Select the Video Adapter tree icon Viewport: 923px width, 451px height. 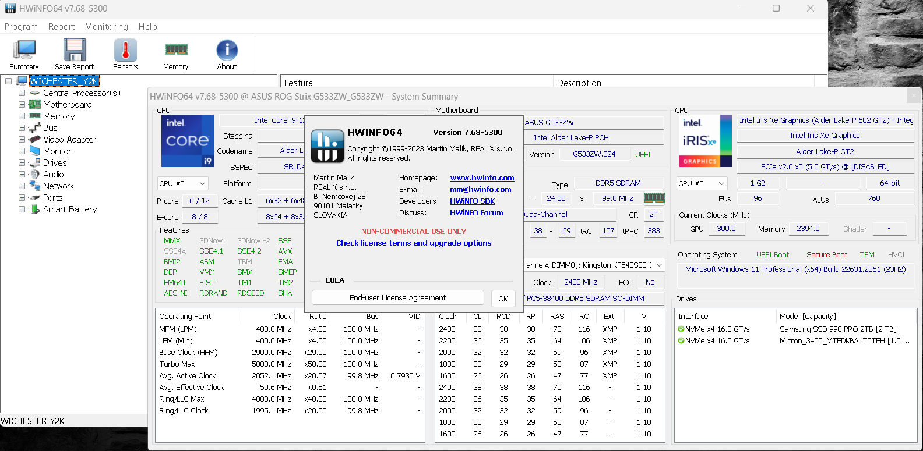[x=35, y=139]
